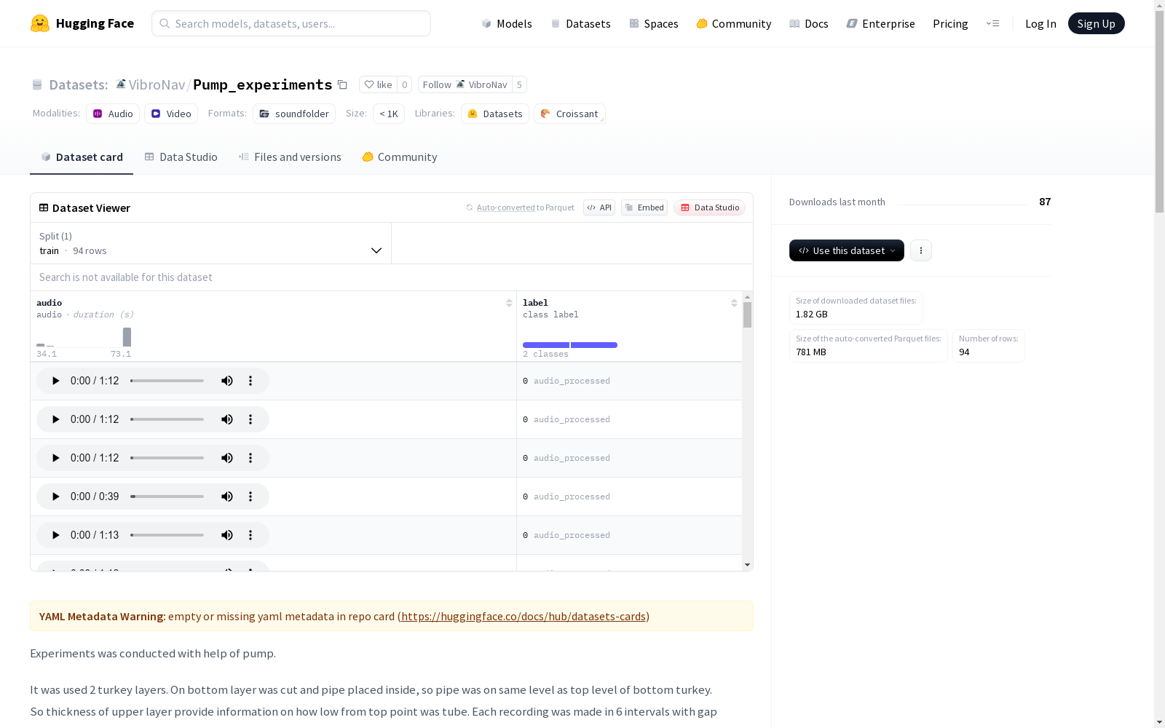Filter by the Audio modality tag
The height and width of the screenshot is (728, 1165).
[x=113, y=114]
